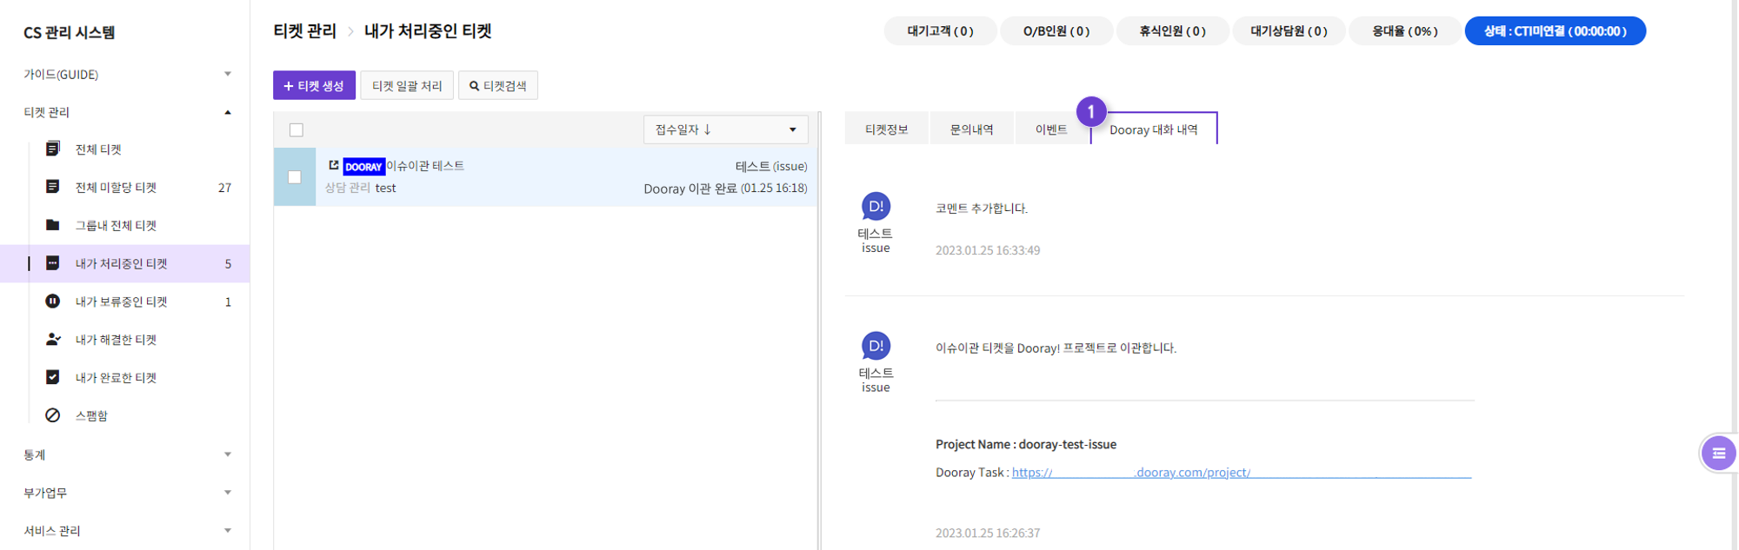
Task: Click the 내가 해결한 티켓 person icon
Action: [x=53, y=339]
